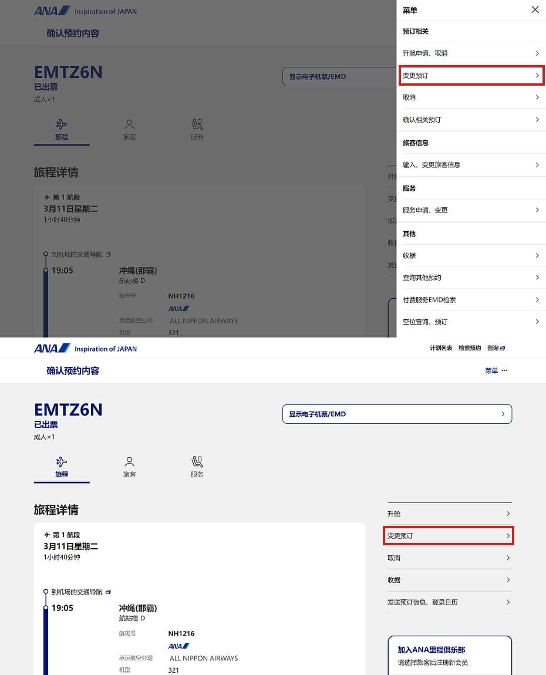Click 显示电子机票/EMD button

[x=397, y=414]
